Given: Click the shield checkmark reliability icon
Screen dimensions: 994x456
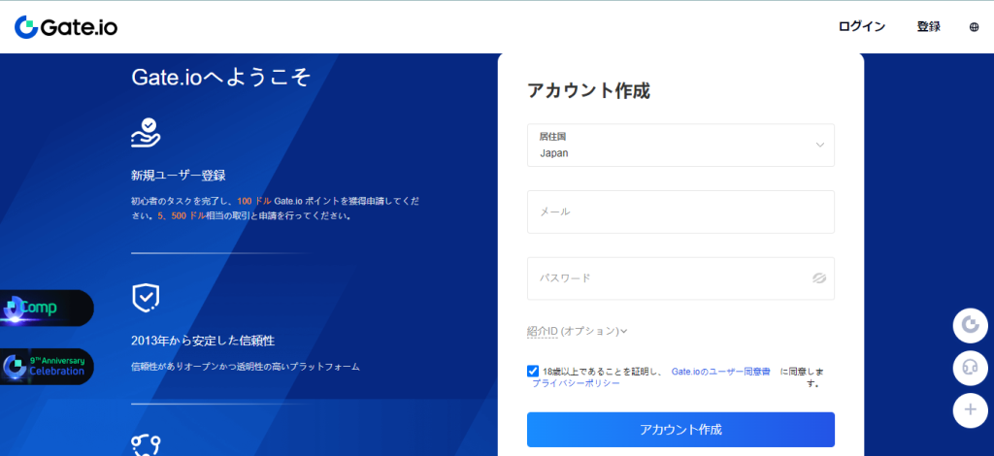Looking at the screenshot, I should click(x=145, y=297).
